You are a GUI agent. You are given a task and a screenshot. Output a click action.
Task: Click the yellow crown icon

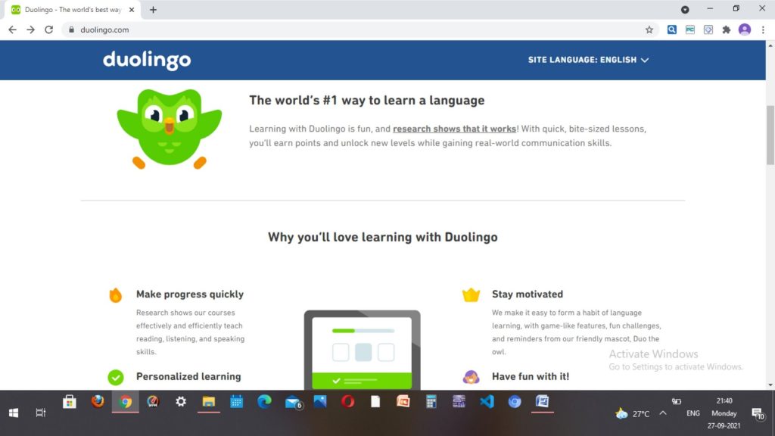coord(471,294)
